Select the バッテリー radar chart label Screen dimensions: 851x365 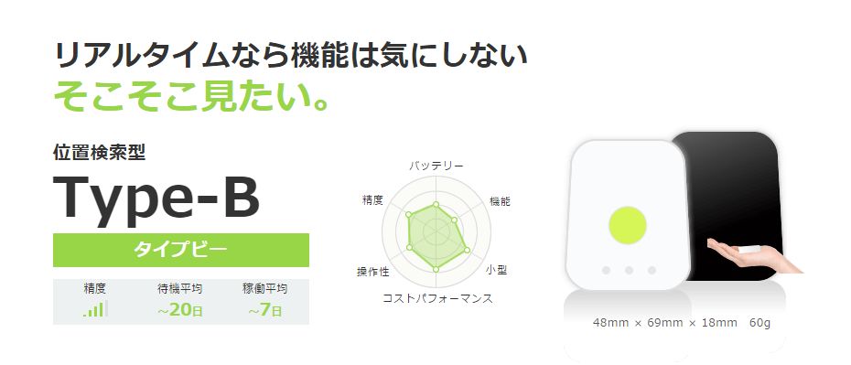[436, 166]
